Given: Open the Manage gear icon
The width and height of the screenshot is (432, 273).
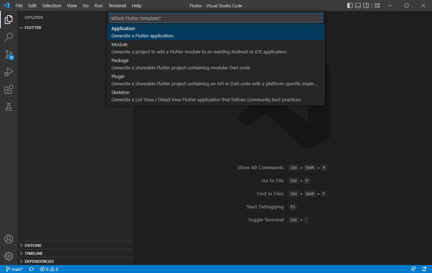Looking at the screenshot, I should coord(9,256).
